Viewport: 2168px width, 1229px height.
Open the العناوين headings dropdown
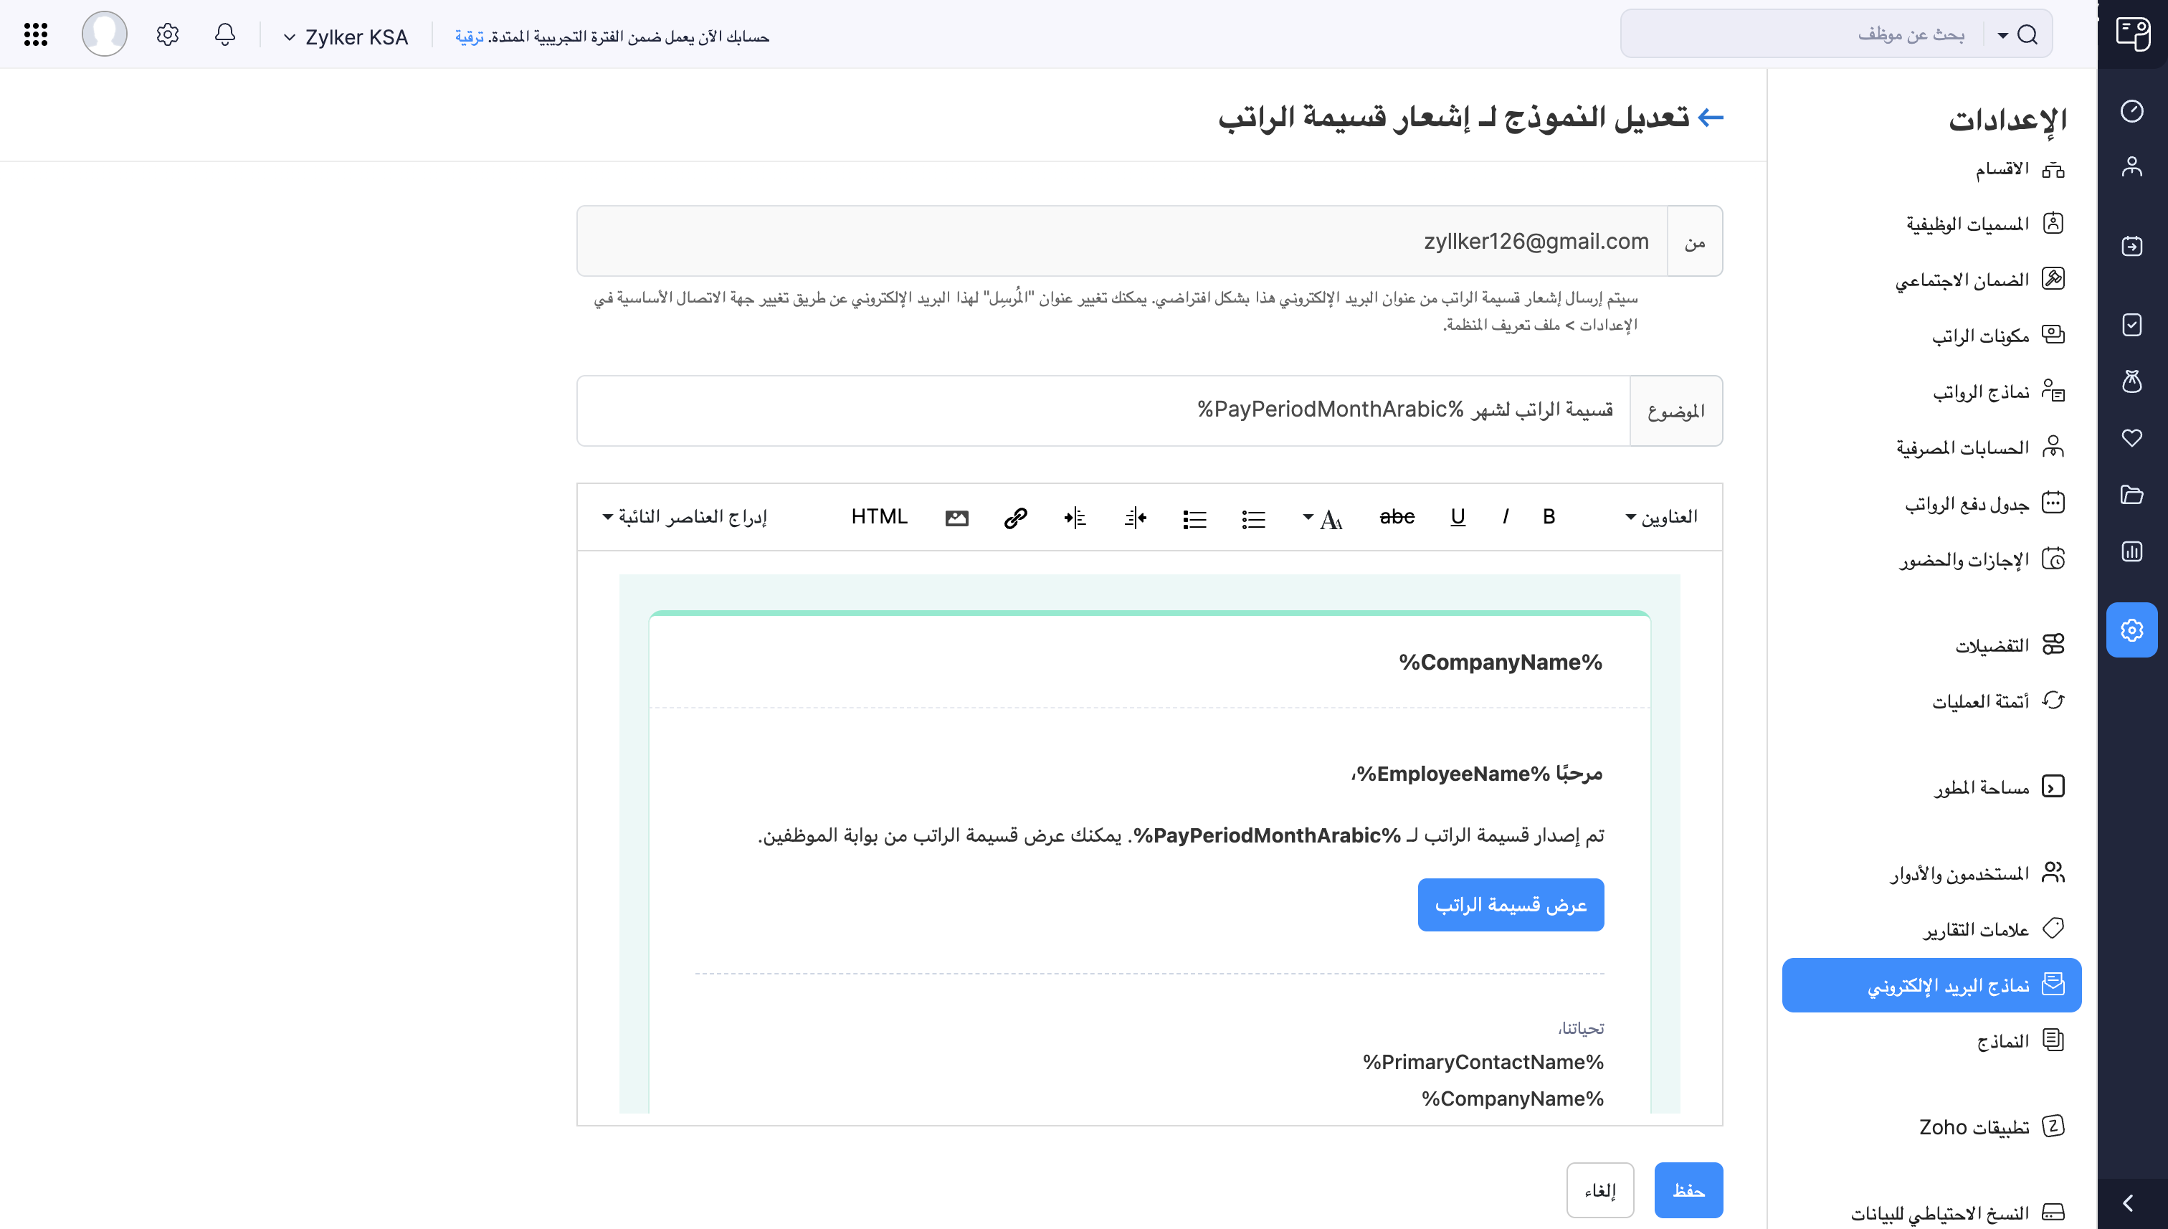[1664, 516]
